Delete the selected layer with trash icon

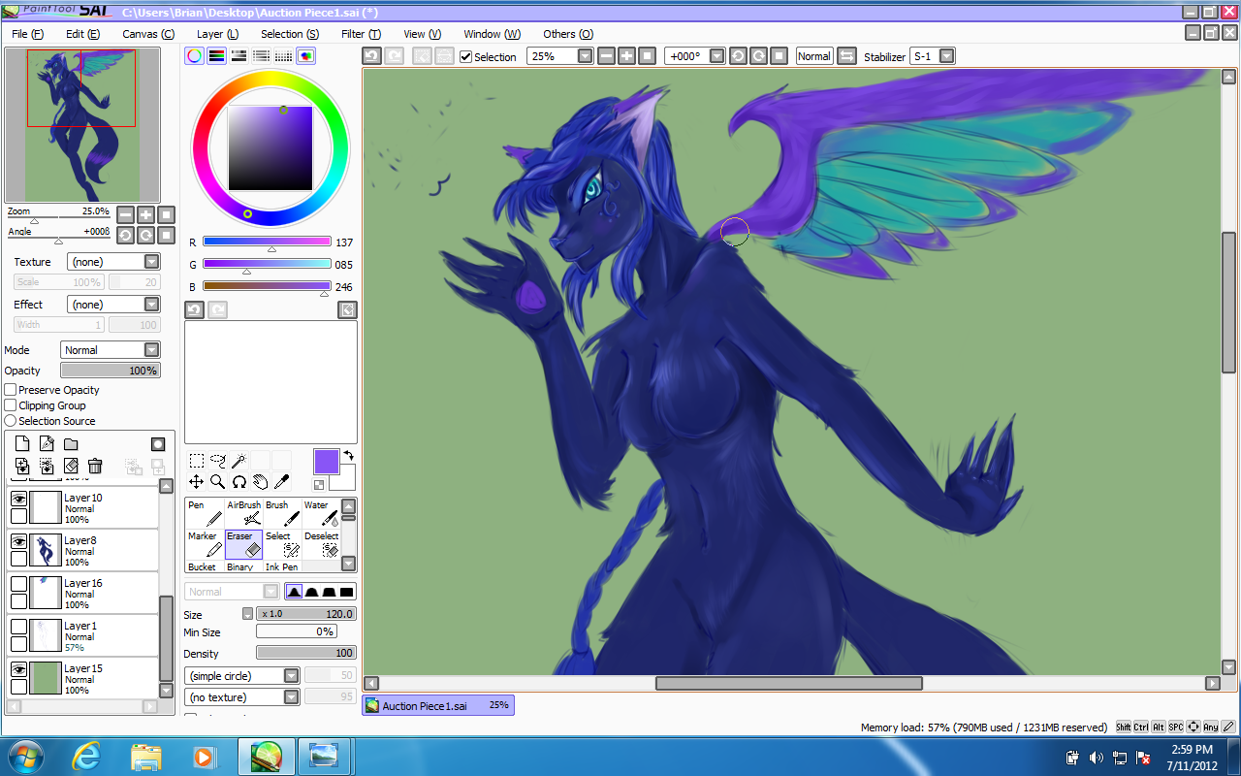tap(95, 467)
